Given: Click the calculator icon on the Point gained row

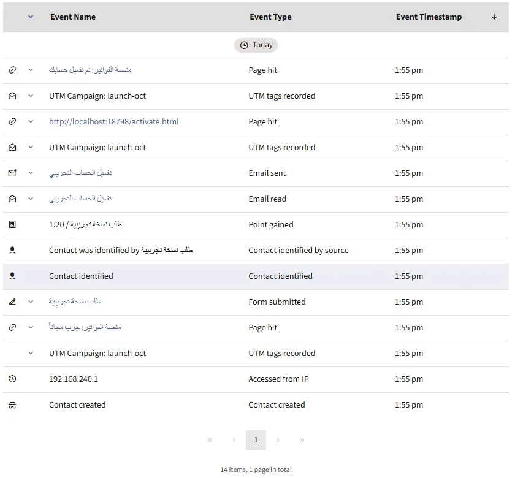Looking at the screenshot, I should (12, 224).
